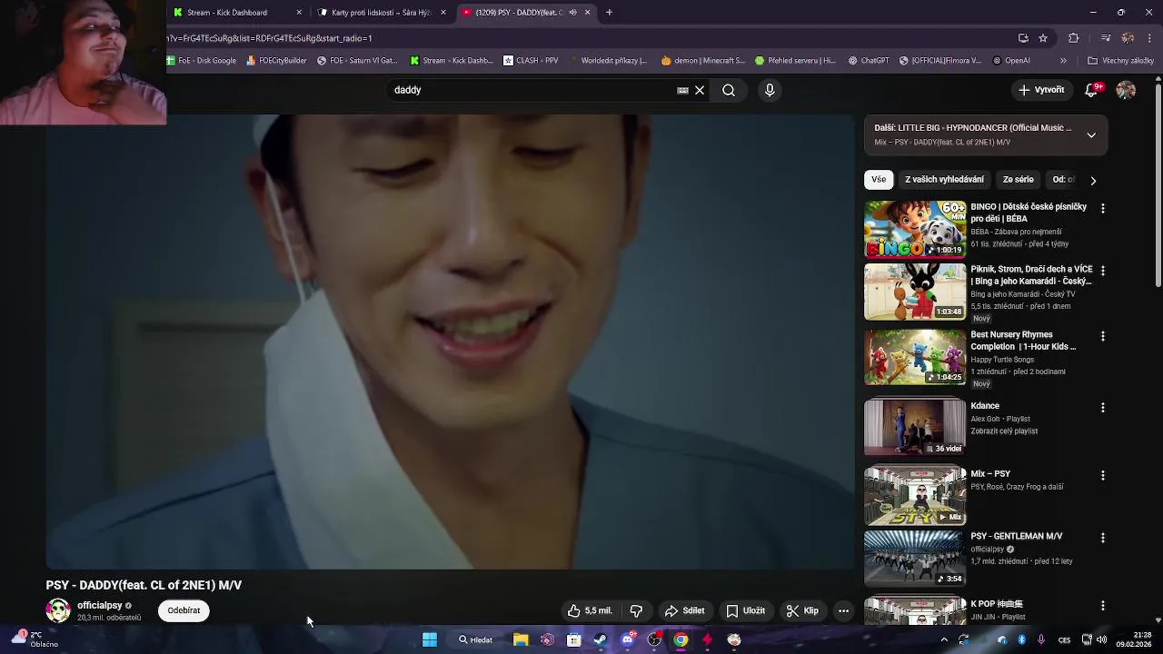
Task: Bookmark this page with the star icon
Action: [x=1043, y=38]
